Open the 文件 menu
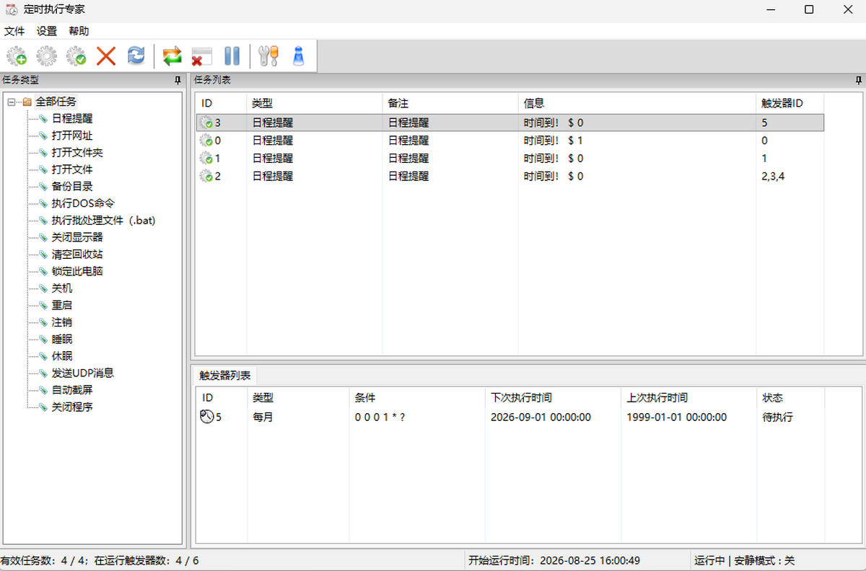The width and height of the screenshot is (866, 571). pos(14,31)
